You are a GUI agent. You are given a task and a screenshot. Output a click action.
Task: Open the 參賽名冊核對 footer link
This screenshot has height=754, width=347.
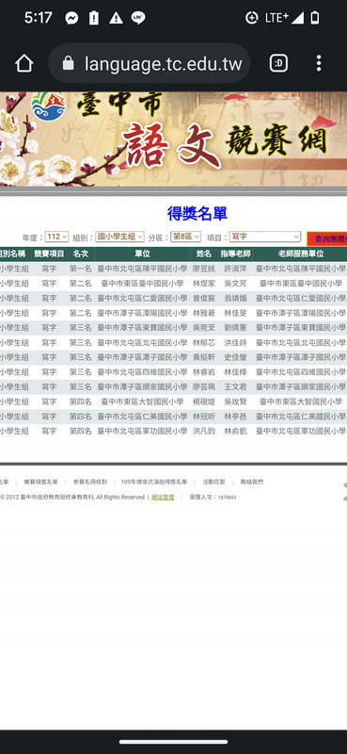[x=90, y=482]
